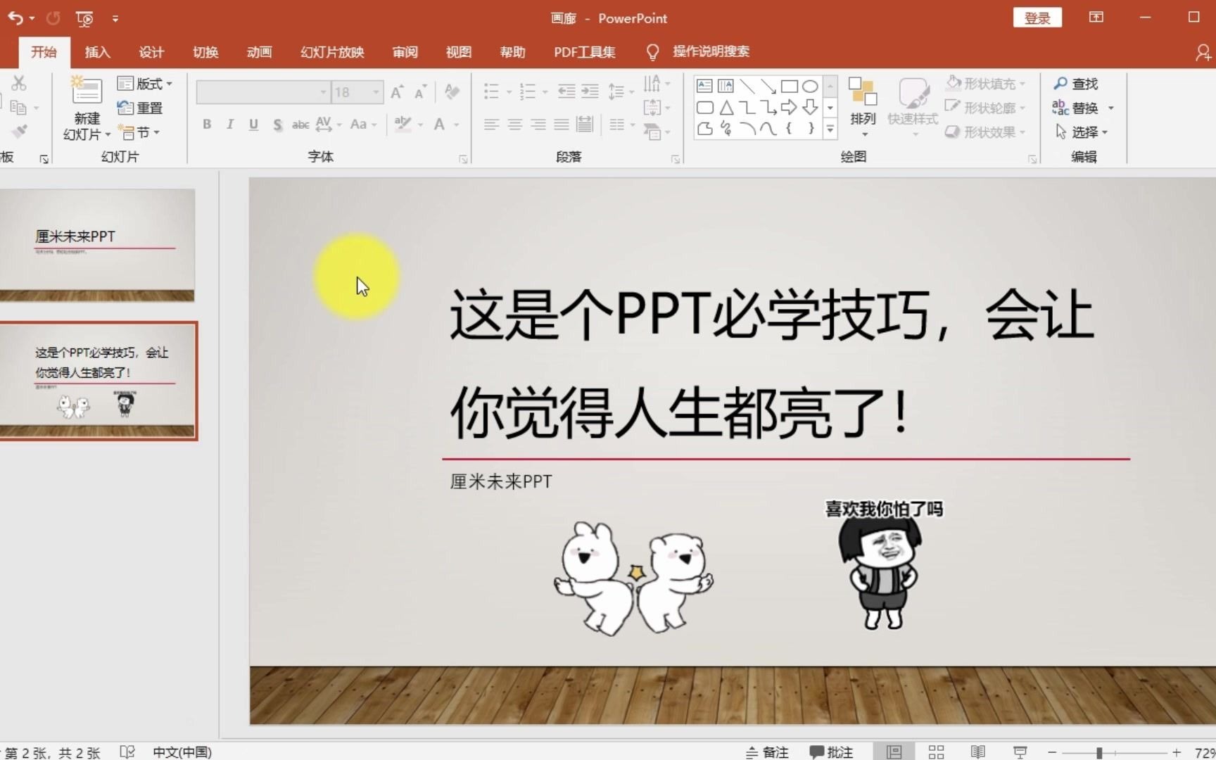The image size is (1216, 760).
Task: Click 替换 Replace button
Action: [1076, 108]
